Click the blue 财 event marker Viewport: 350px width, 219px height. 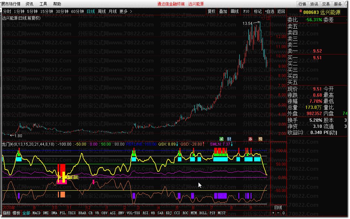(229, 139)
